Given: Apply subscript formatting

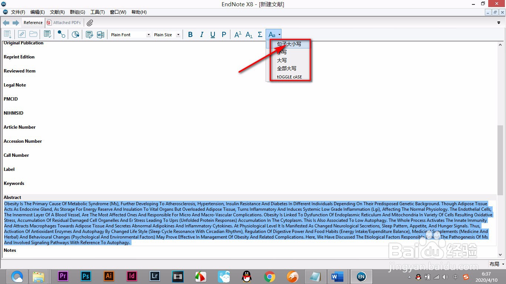Looking at the screenshot, I should (249, 34).
